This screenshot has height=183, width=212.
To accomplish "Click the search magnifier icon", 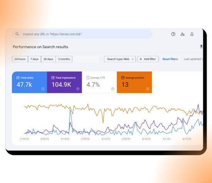I will [17, 34].
